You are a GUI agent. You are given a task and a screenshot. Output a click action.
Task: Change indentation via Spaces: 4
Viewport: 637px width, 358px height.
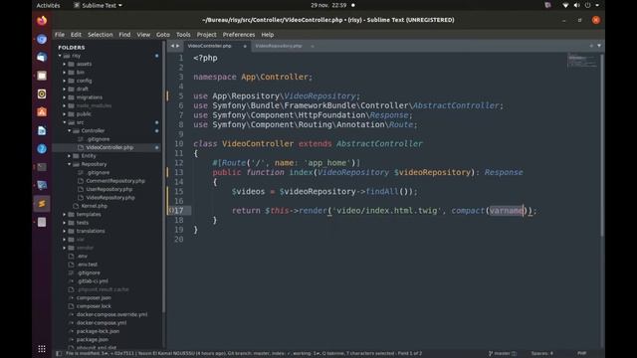click(541, 354)
